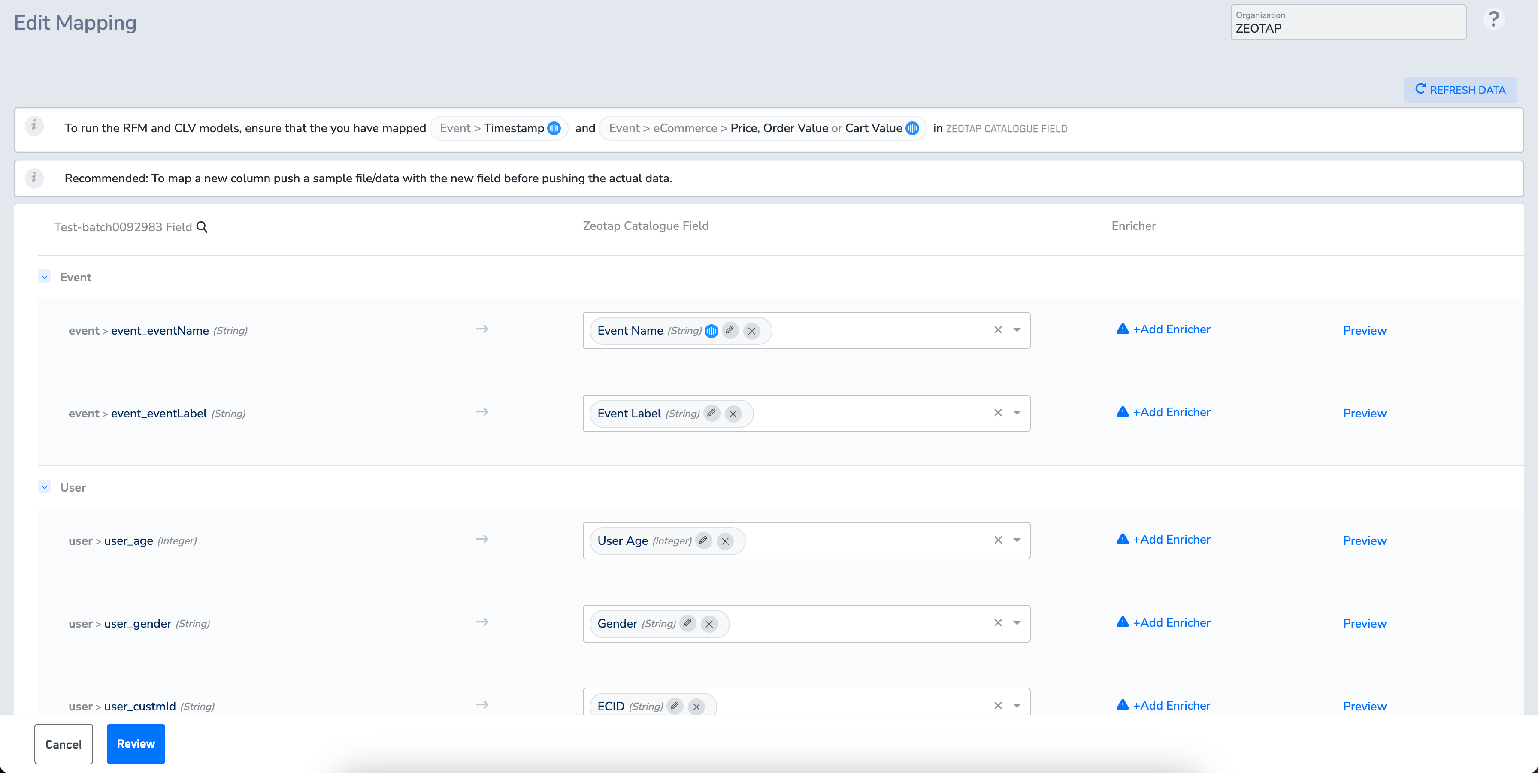Remove the User Age chip via its x icon
This screenshot has width=1538, height=773.
point(725,541)
